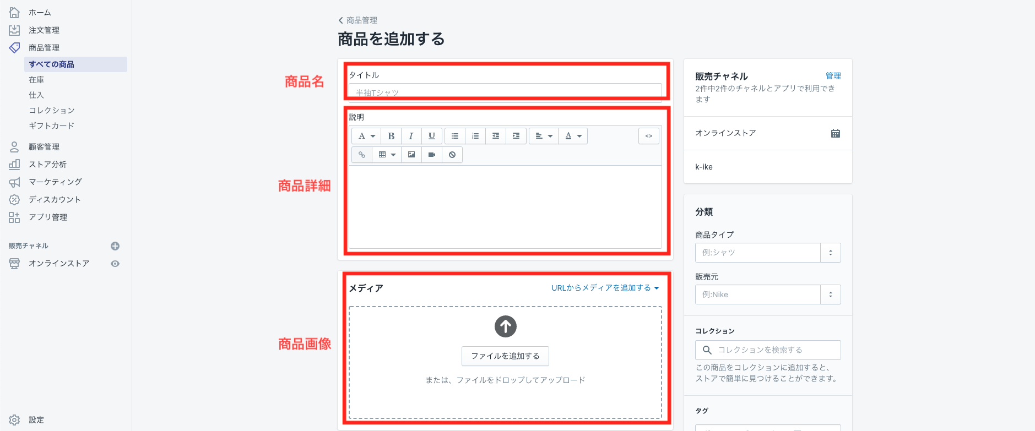Select ギフトカード submenu item

click(x=52, y=126)
